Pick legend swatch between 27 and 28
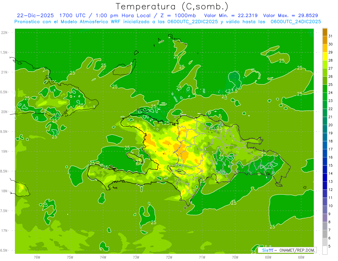This screenshot has height=261, width=338. pyautogui.click(x=325, y=64)
